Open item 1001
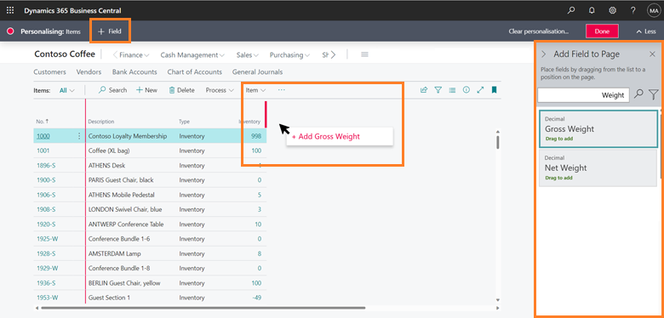The height and width of the screenshot is (318, 664). [x=43, y=150]
